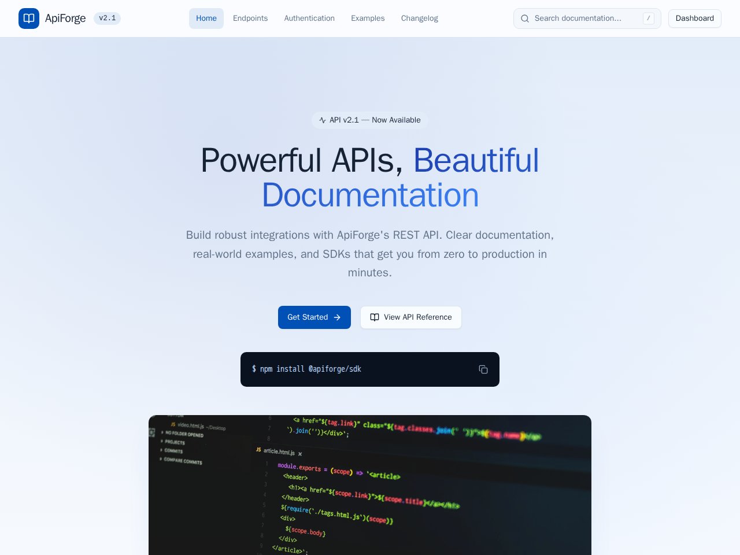This screenshot has height=555, width=740.
Task: Select the npm install @apiforge/sdk text
Action: tap(307, 369)
